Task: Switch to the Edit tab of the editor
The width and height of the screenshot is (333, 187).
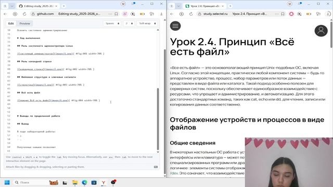Action: point(11,23)
